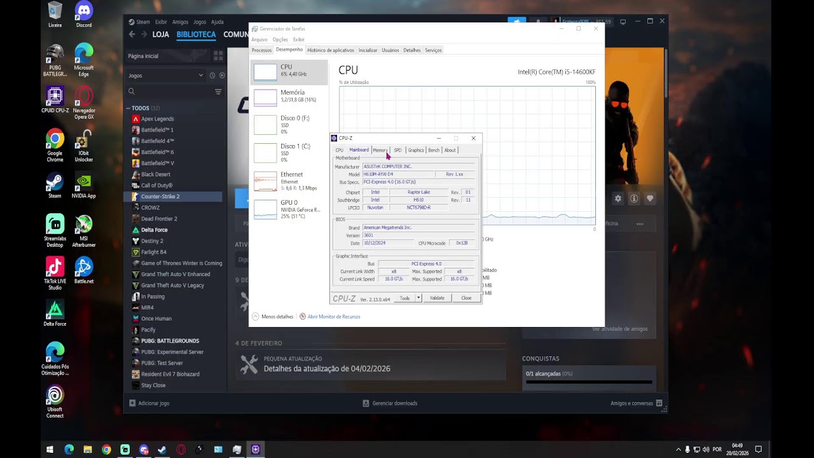
Task: Open the Steam library filter options icon
Action: pos(218,92)
